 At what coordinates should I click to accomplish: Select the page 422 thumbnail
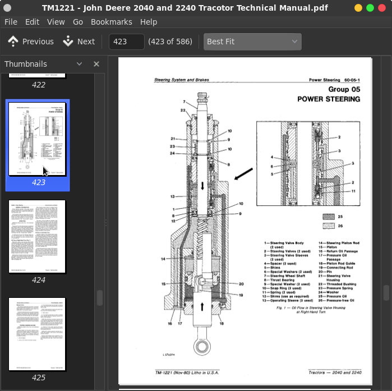pos(37,75)
